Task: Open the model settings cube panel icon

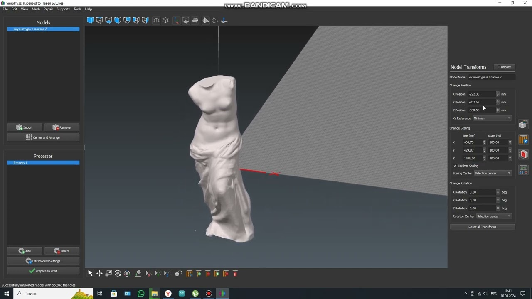Action: click(x=523, y=125)
